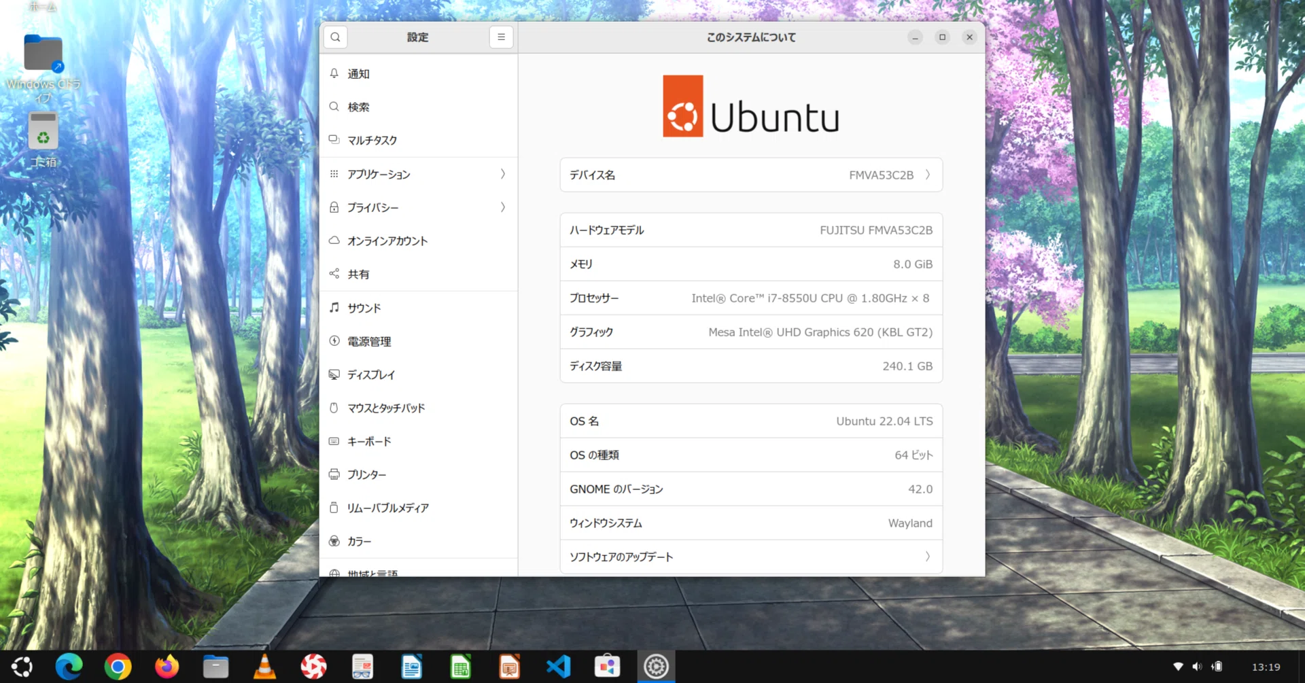Click the grid icon beside アプリケーション
The width and height of the screenshot is (1305, 683).
point(334,174)
